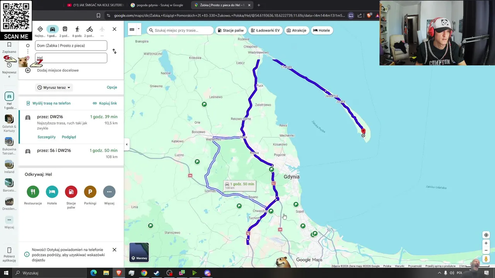Dismiss the Nowość notification banner
This screenshot has width=495, height=278.
click(x=114, y=250)
